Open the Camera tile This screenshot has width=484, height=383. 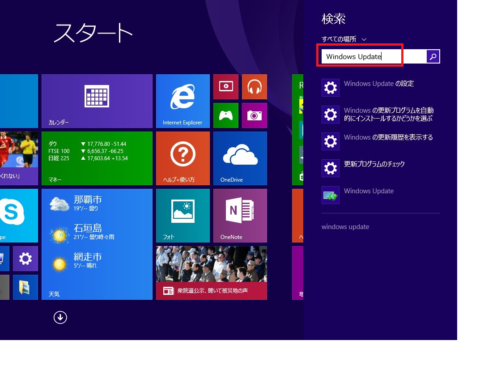254,115
